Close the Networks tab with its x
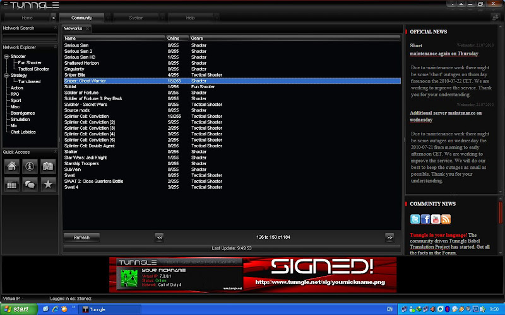Viewport: 505px width, 315px height. pos(87,28)
